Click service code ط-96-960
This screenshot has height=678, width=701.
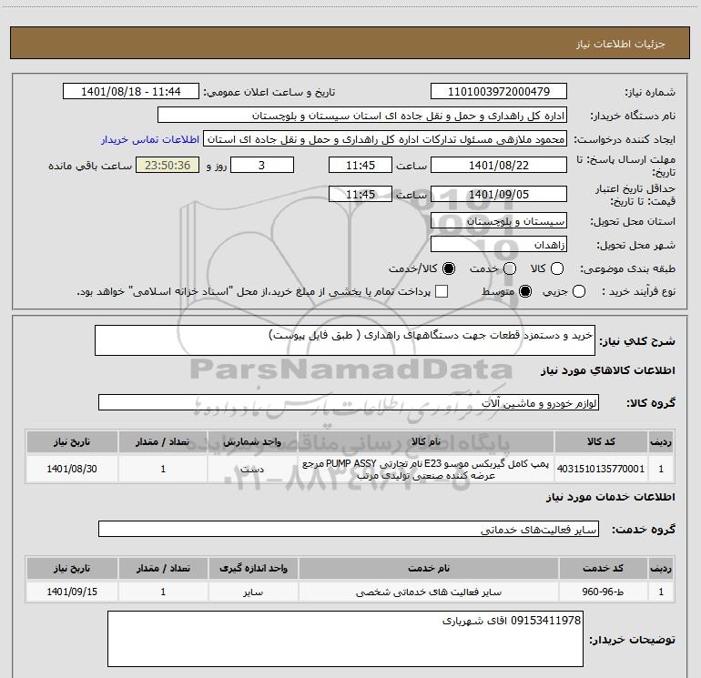pyautogui.click(x=603, y=592)
